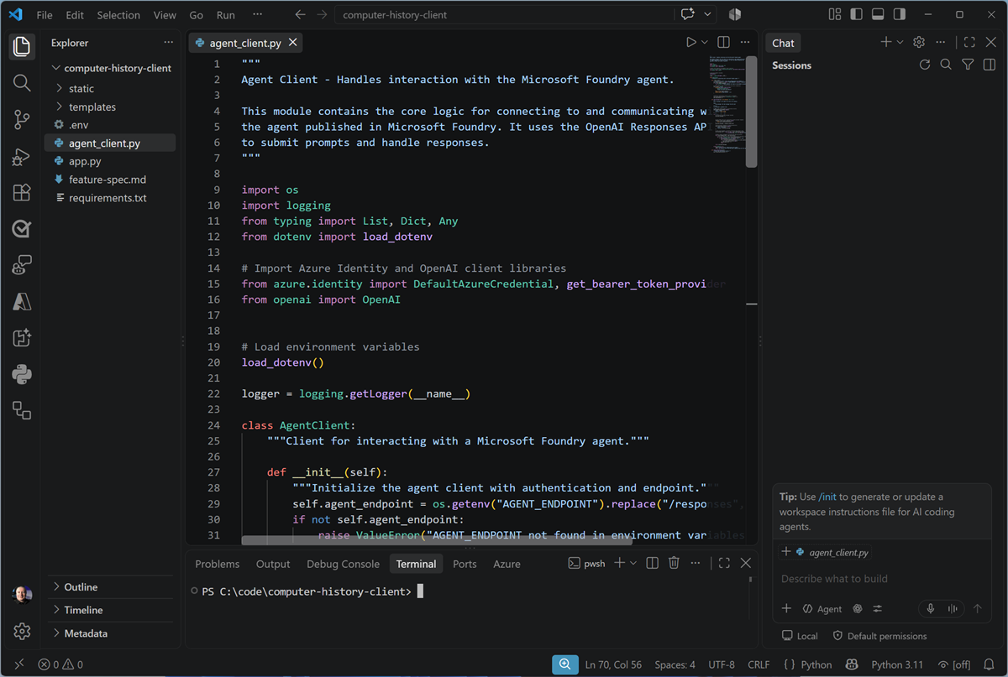Expand the static folder

click(81, 88)
